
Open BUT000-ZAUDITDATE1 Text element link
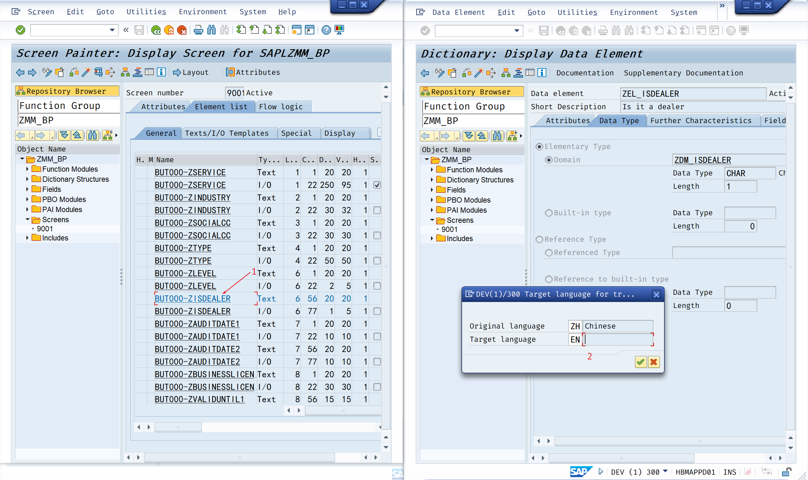[x=197, y=324]
